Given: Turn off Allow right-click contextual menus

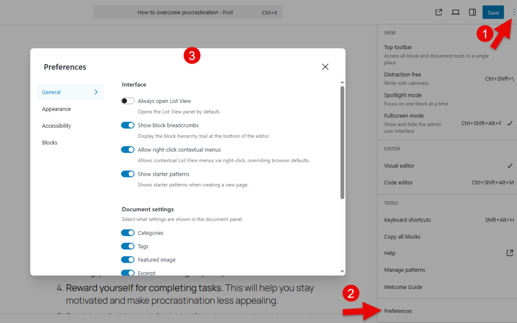Looking at the screenshot, I should tap(128, 150).
